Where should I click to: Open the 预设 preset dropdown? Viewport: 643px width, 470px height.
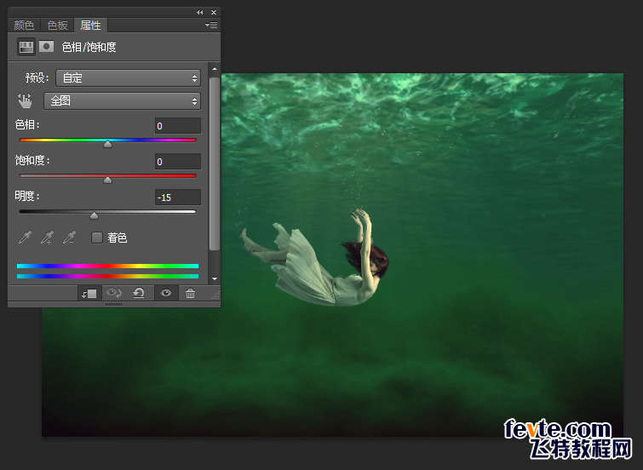click(128, 78)
